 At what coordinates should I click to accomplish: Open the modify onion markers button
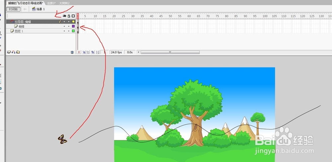click(x=98, y=52)
